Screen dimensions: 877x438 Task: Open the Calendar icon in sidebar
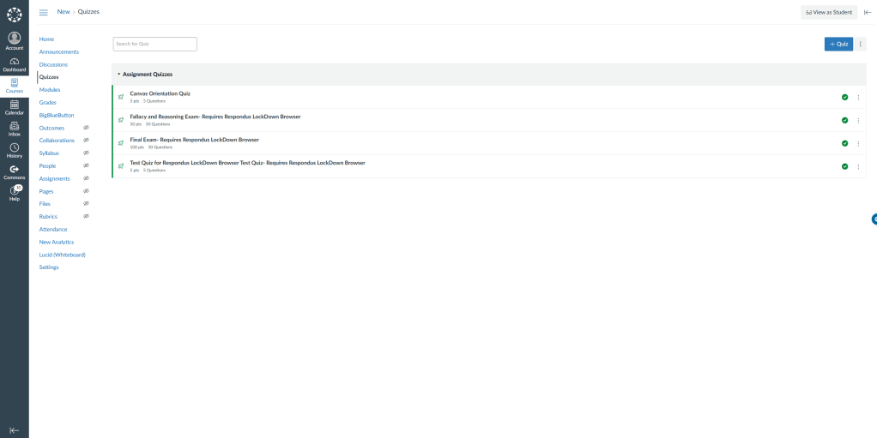point(14,107)
